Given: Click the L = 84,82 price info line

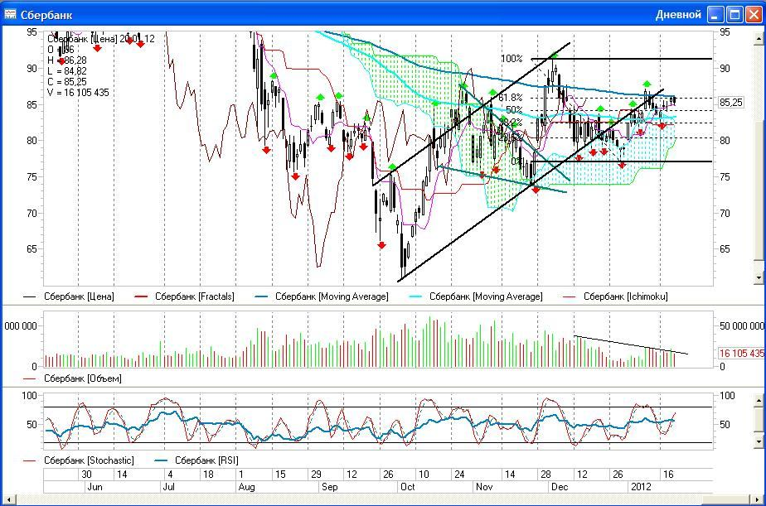Looking at the screenshot, I should pyautogui.click(x=67, y=71).
